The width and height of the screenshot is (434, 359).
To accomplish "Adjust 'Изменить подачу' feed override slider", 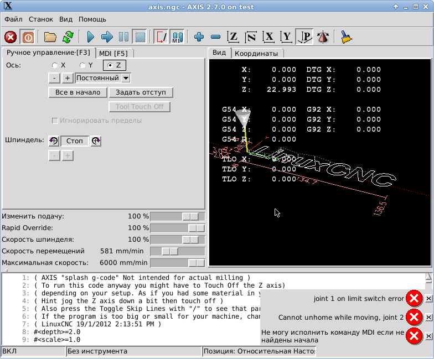I will [177, 217].
